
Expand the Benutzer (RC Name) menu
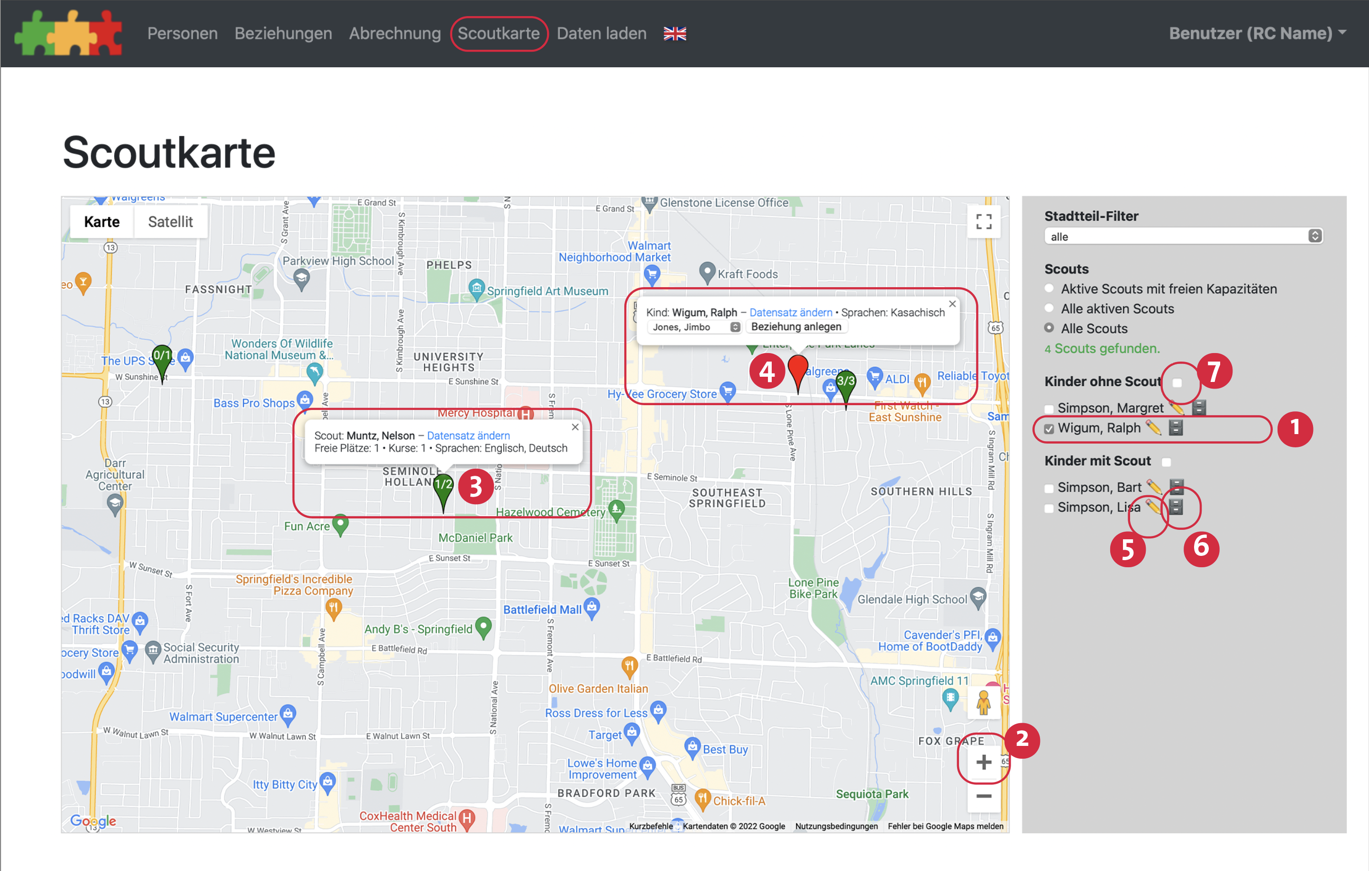click(x=1257, y=34)
